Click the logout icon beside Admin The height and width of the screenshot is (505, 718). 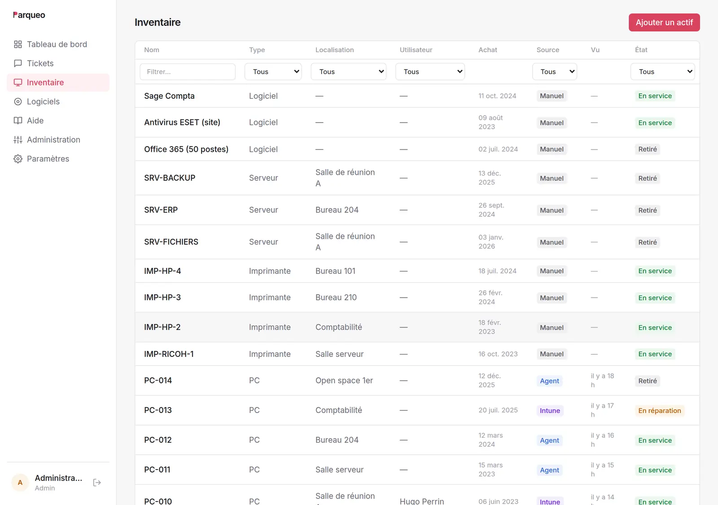click(97, 483)
